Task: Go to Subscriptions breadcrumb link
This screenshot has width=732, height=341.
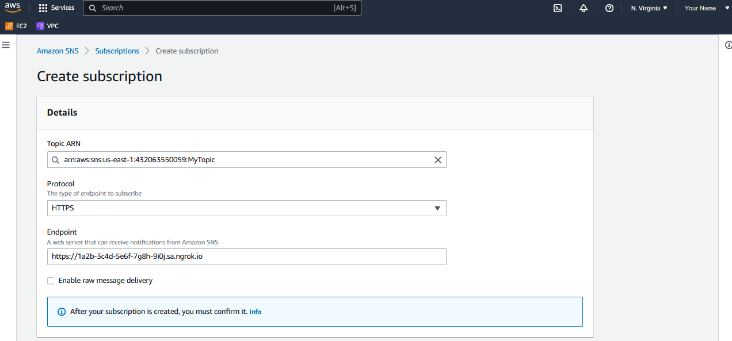Action: (x=117, y=51)
